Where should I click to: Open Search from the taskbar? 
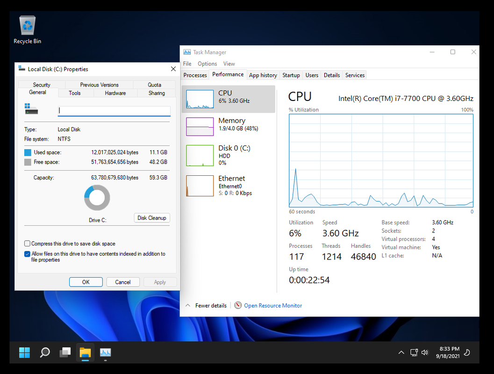coord(45,352)
